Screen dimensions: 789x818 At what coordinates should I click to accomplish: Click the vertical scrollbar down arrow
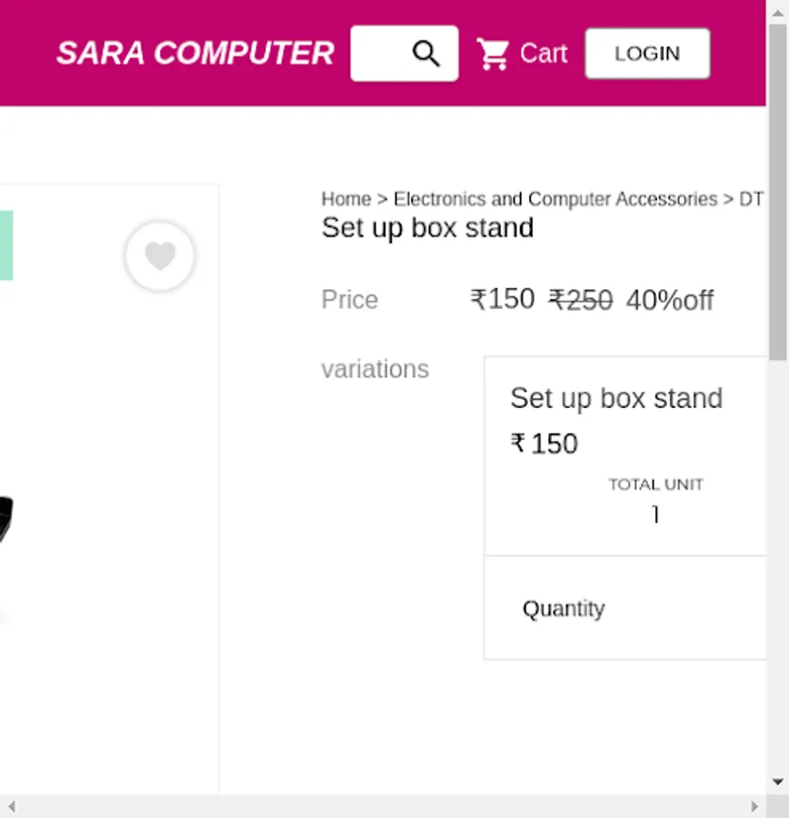tap(778, 782)
